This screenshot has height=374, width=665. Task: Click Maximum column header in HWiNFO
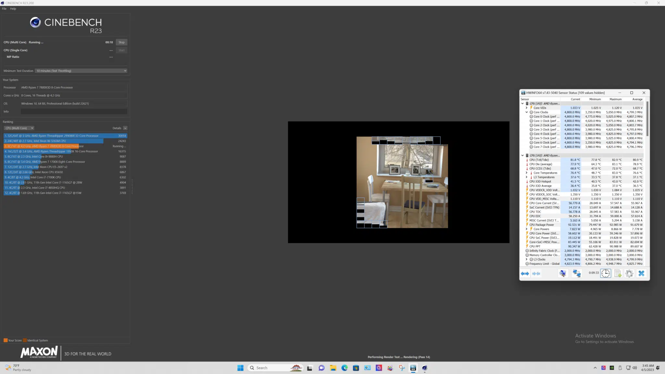pyautogui.click(x=613, y=99)
